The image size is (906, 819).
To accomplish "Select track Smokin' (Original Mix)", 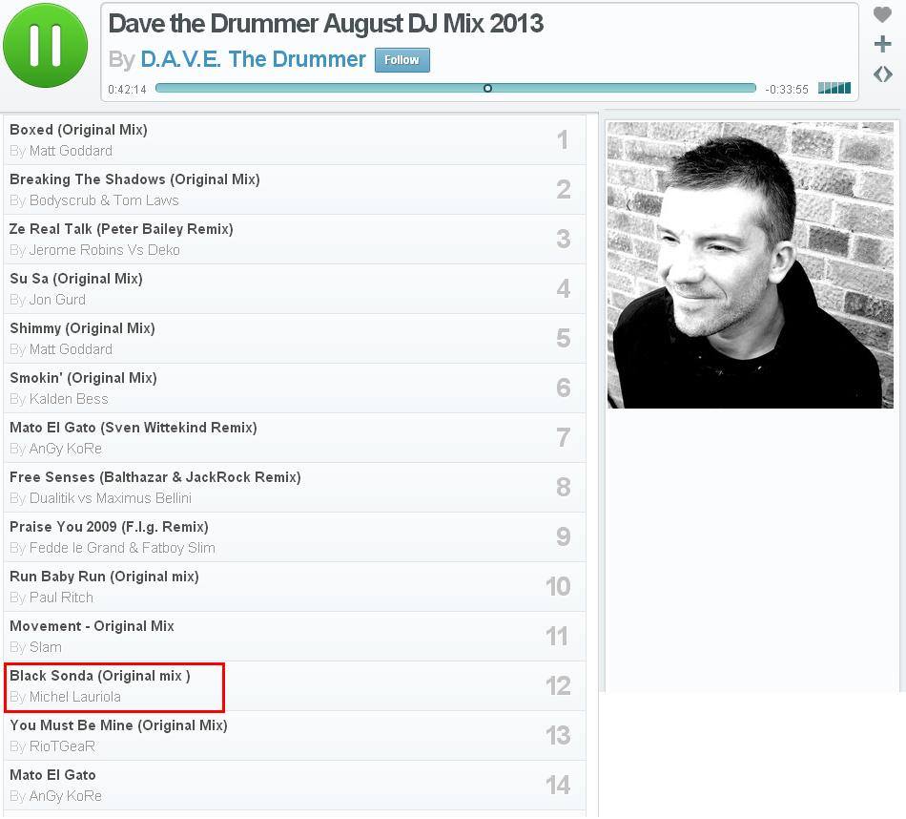I will [x=295, y=388].
